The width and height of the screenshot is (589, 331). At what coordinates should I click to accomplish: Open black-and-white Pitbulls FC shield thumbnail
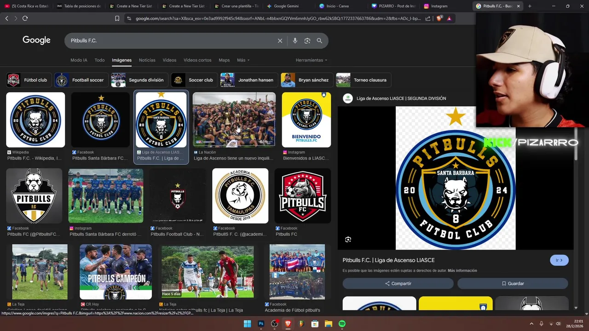pyautogui.click(x=34, y=196)
